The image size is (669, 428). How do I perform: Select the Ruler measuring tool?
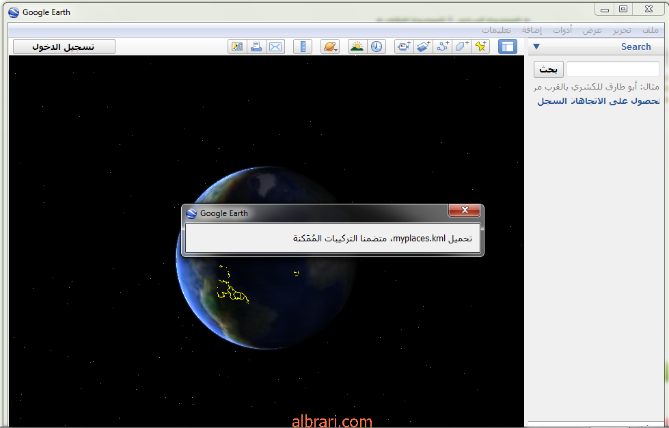click(x=303, y=46)
